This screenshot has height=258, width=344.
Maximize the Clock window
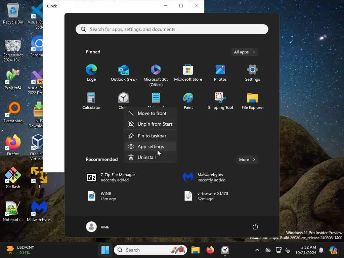(181, 6)
